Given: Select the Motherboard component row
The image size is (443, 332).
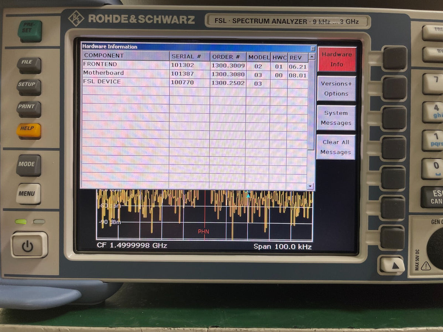Looking at the screenshot, I should [195, 74].
